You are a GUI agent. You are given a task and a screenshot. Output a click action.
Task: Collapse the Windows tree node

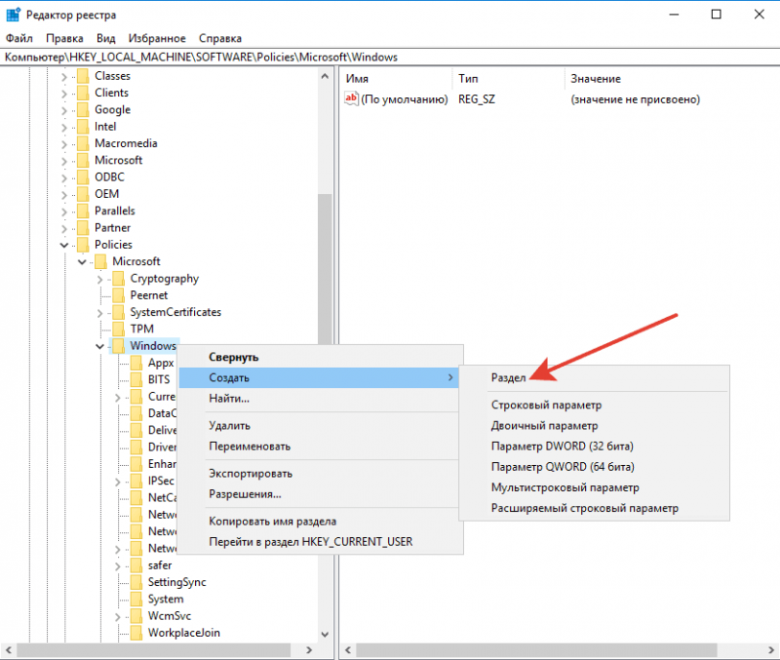click(x=100, y=347)
